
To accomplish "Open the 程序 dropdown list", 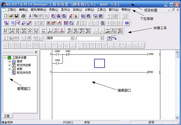I will [x=72, y=38].
